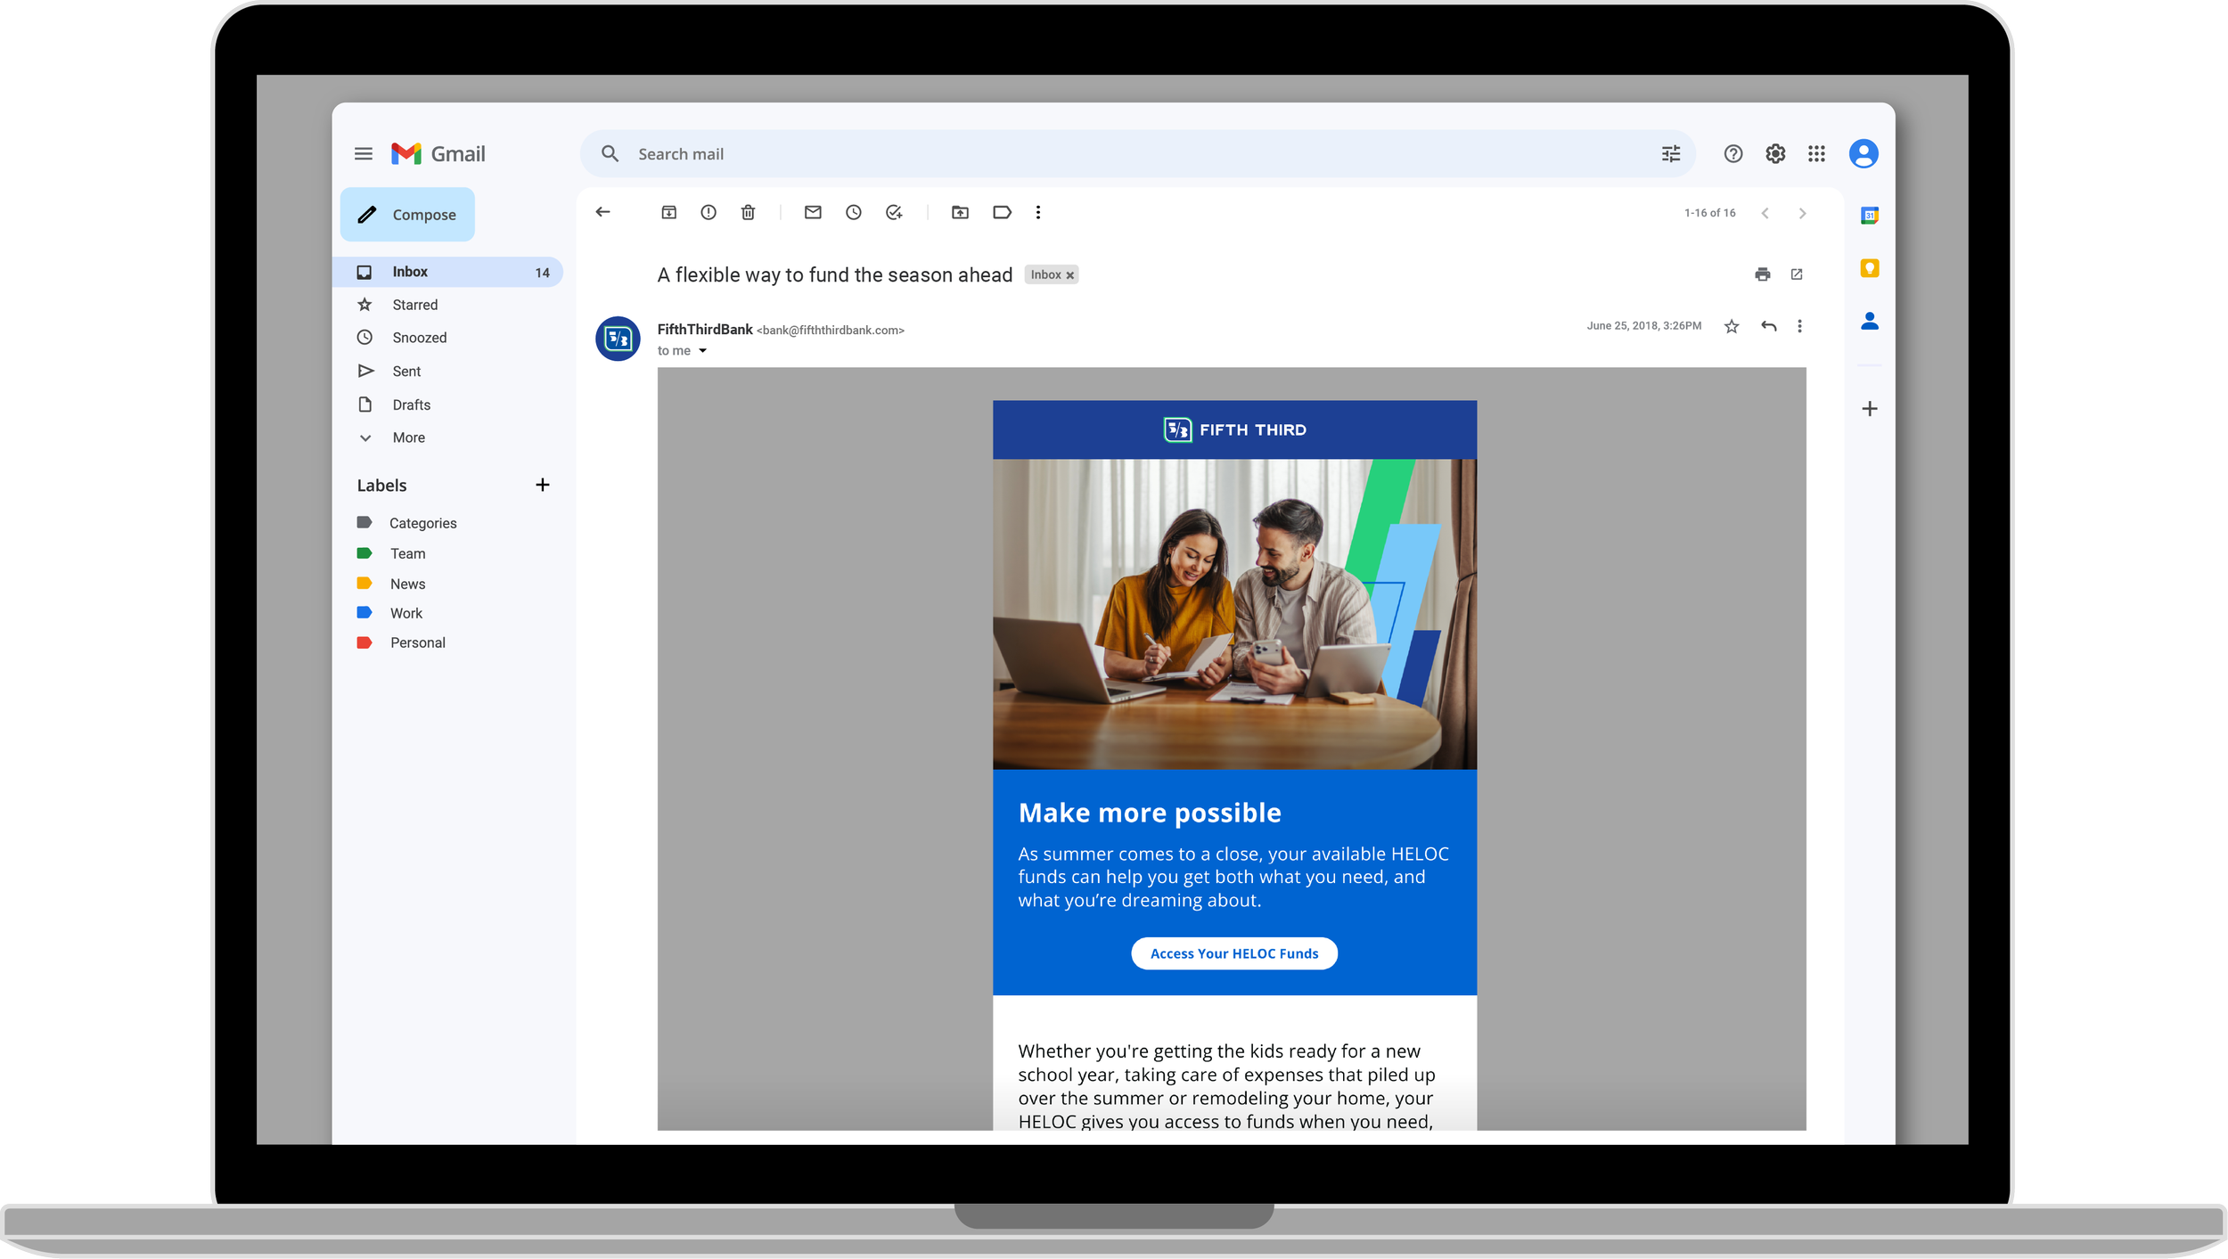The image size is (2228, 1259).
Task: Get add-ons plus icon
Action: 1870,409
